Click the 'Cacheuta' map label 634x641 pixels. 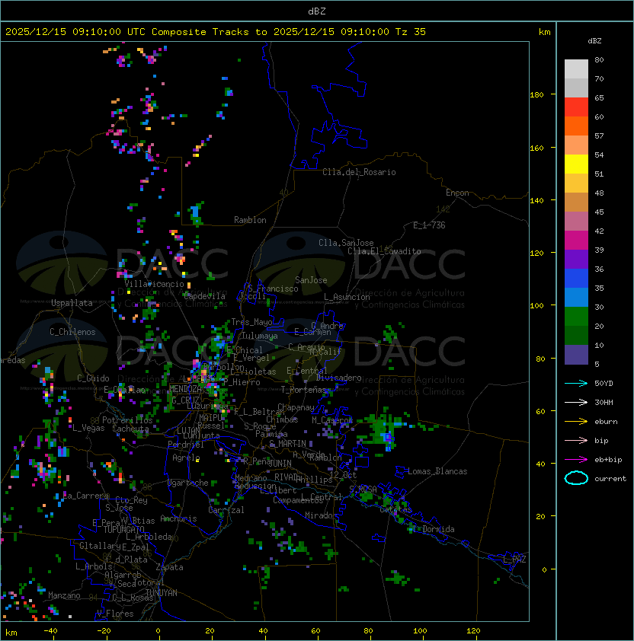pyautogui.click(x=130, y=429)
